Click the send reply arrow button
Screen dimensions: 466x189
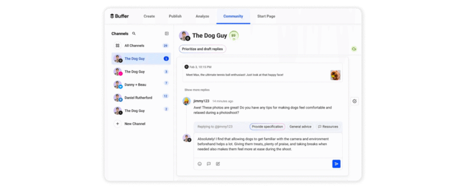point(336,164)
